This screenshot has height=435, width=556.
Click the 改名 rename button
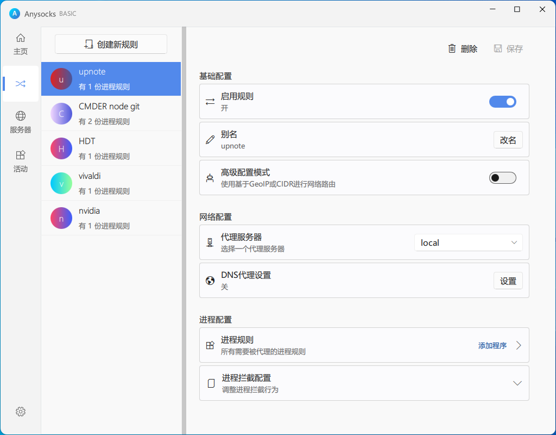point(508,140)
